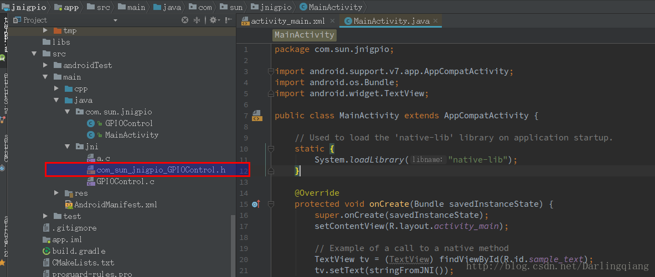
Task: Collapse the main folder
Action: coord(45,77)
